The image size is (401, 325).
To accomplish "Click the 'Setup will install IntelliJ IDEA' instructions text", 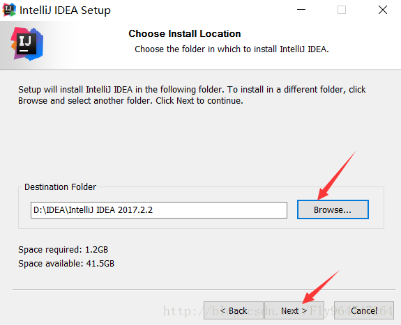I will tap(192, 95).
